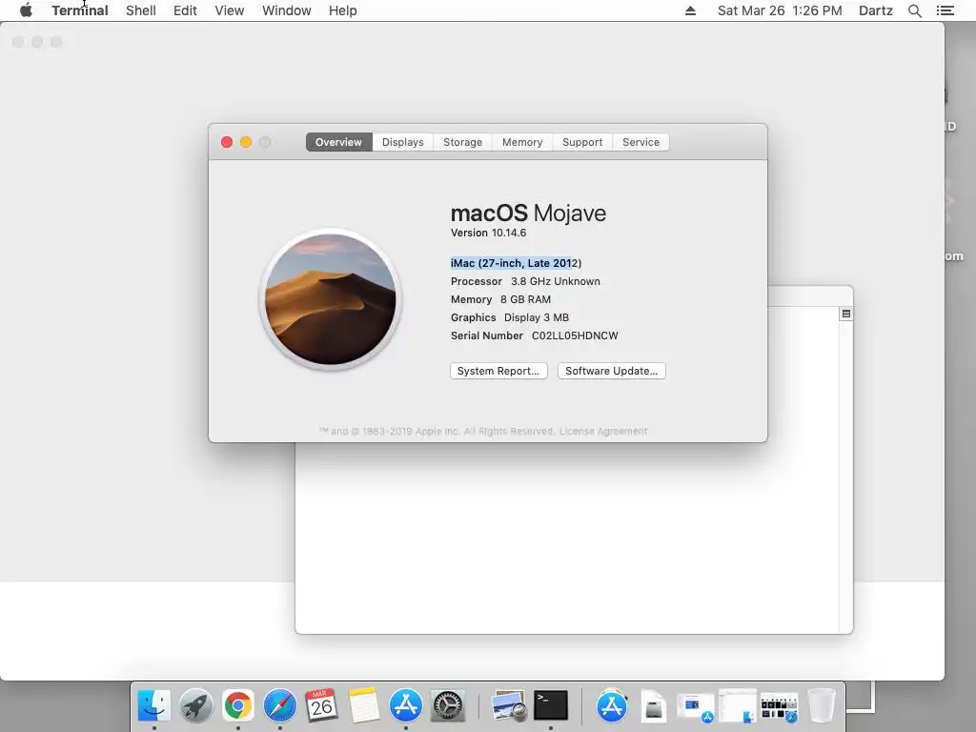Open the Preview app icon in Dock
This screenshot has width=976, height=732.
coord(509,706)
